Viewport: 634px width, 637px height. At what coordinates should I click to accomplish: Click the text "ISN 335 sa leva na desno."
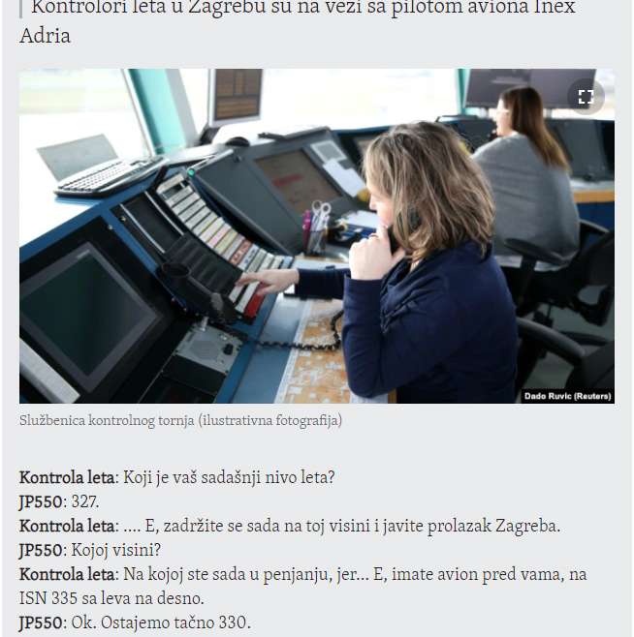111,598
